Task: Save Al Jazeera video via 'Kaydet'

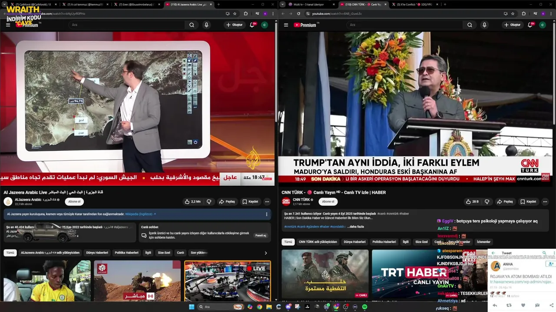Action: [x=250, y=201]
